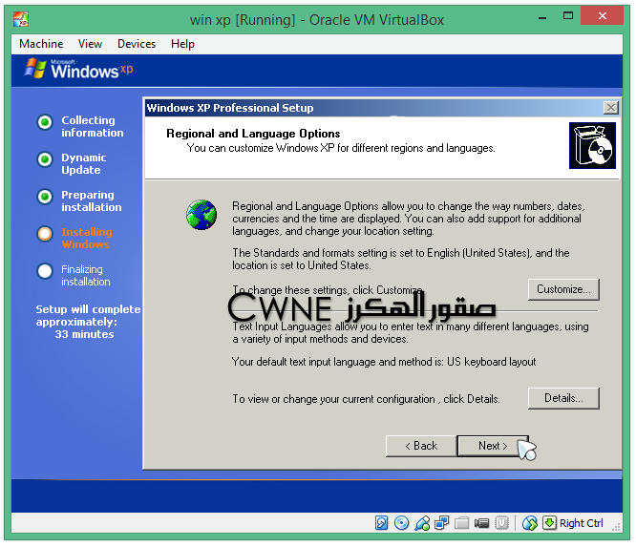Click the green arrow host key icon
This screenshot has height=547, width=636.
(x=550, y=523)
